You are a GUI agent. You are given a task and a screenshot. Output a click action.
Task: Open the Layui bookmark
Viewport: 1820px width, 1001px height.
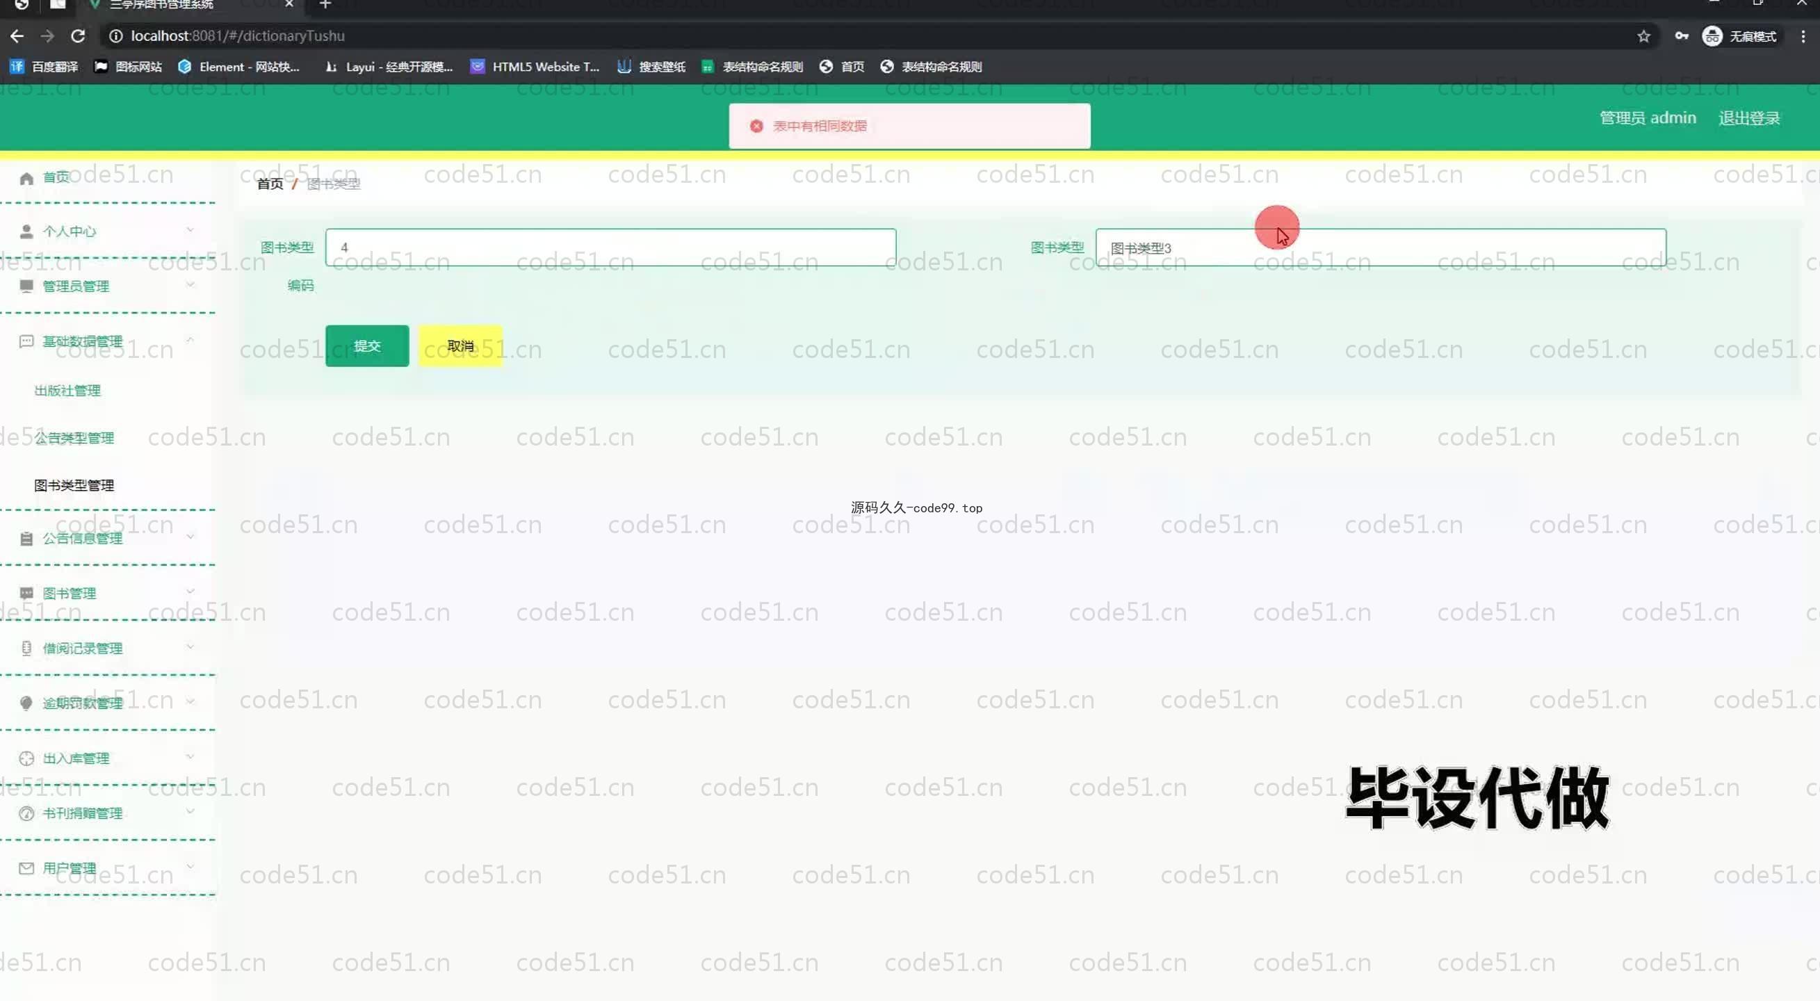click(388, 67)
